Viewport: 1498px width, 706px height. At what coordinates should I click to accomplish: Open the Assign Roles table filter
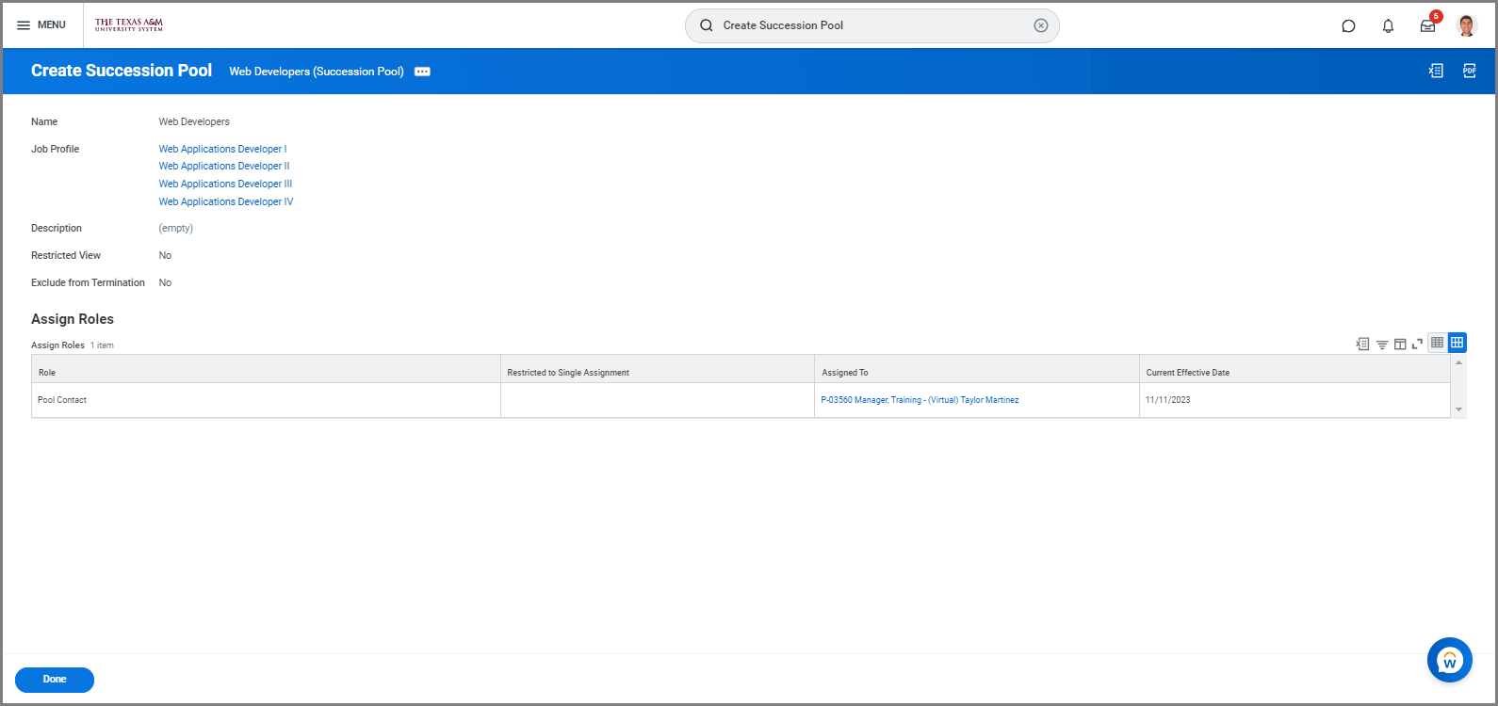(x=1381, y=345)
